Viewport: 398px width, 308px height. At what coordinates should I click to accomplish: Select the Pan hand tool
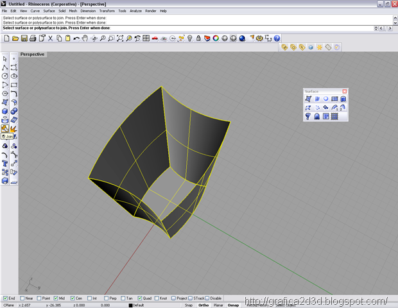tap(85, 38)
